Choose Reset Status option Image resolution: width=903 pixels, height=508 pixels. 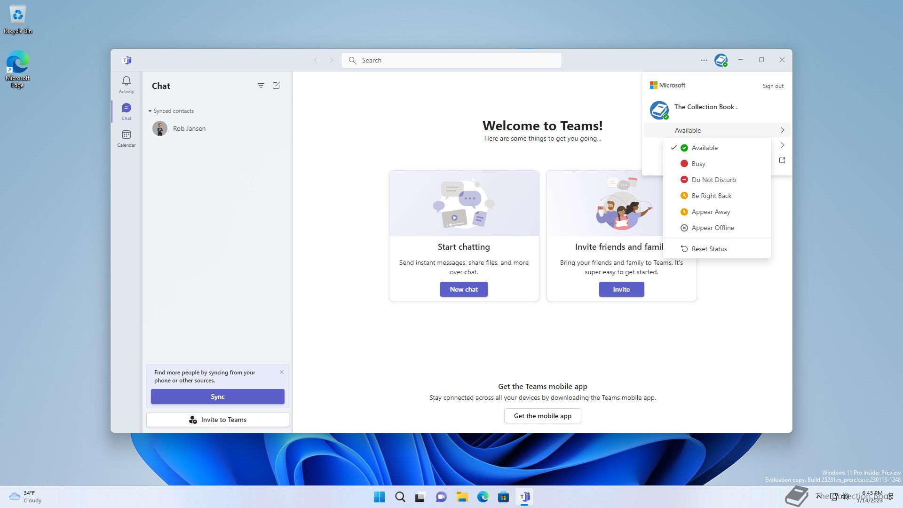[717, 249]
